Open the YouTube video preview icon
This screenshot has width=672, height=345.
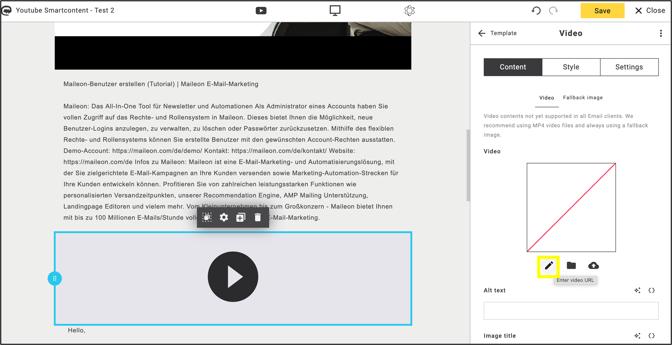pyautogui.click(x=261, y=11)
